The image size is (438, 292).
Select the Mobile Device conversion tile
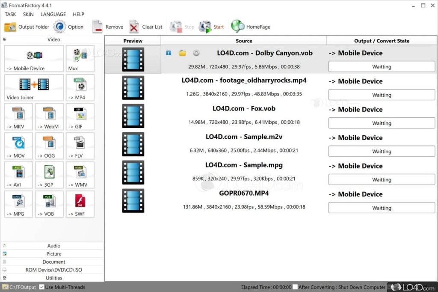[x=34, y=59]
